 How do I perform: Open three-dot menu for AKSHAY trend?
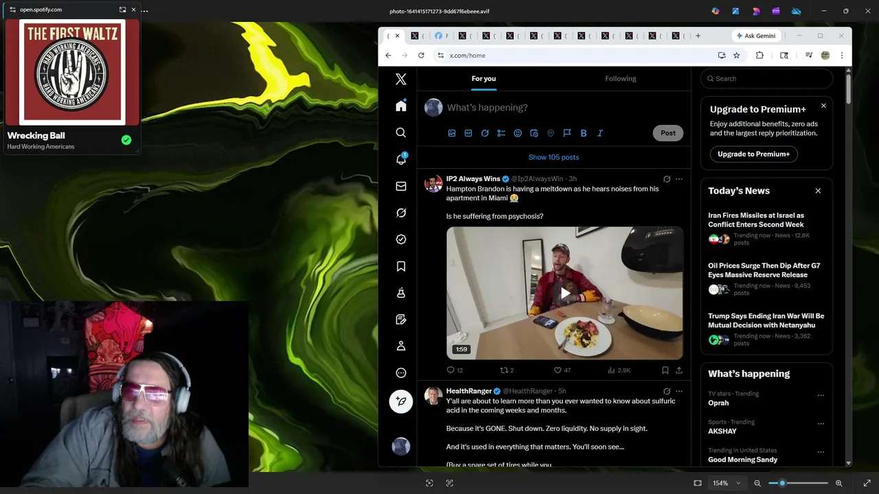pyautogui.click(x=821, y=423)
